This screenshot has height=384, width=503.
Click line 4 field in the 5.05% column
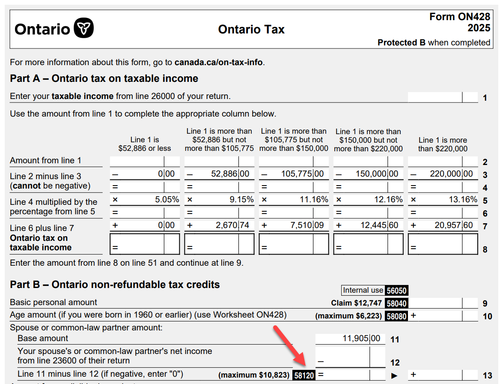145,187
